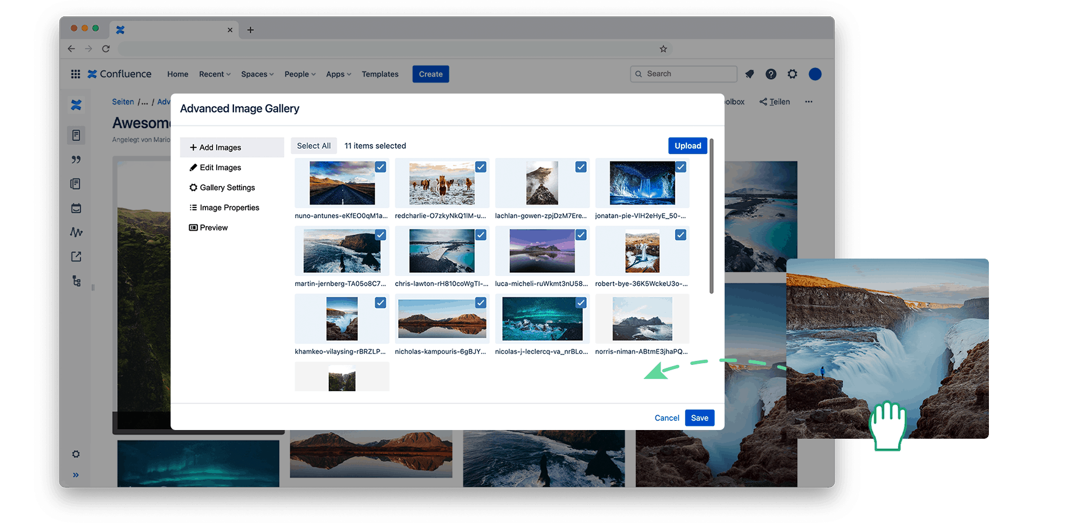Open the calendar icon in the left sidebar

[76, 208]
